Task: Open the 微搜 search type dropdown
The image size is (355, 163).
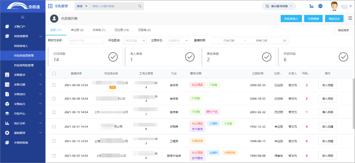Action: pyautogui.click(x=82, y=6)
